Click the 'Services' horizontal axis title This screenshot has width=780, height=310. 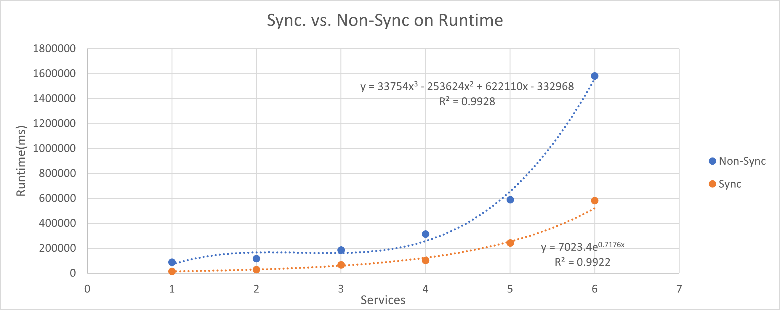coord(383,300)
